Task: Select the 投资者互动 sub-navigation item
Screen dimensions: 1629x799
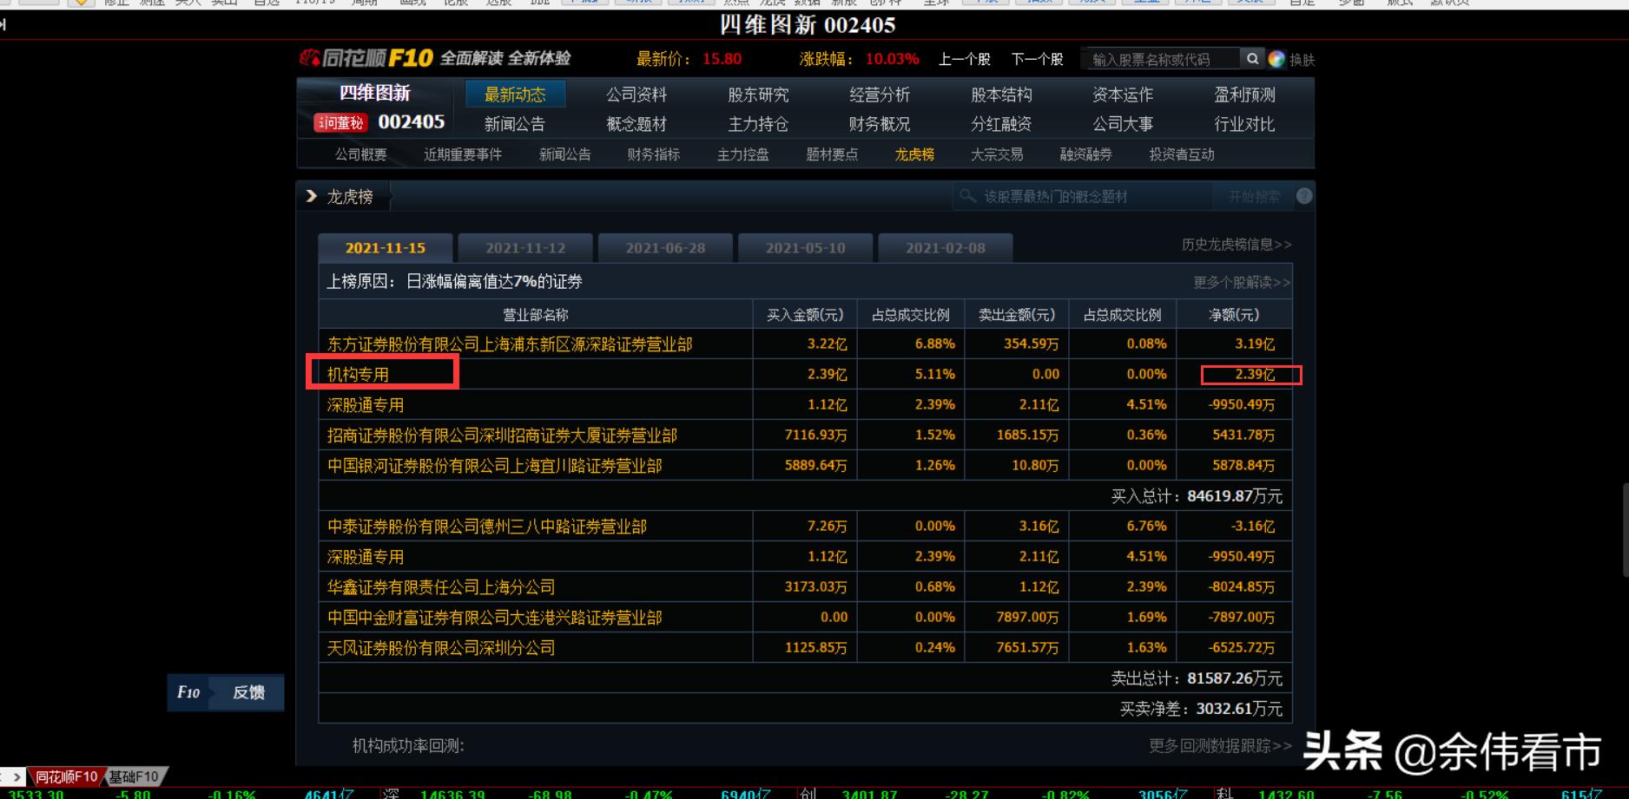Action: coord(1182,154)
